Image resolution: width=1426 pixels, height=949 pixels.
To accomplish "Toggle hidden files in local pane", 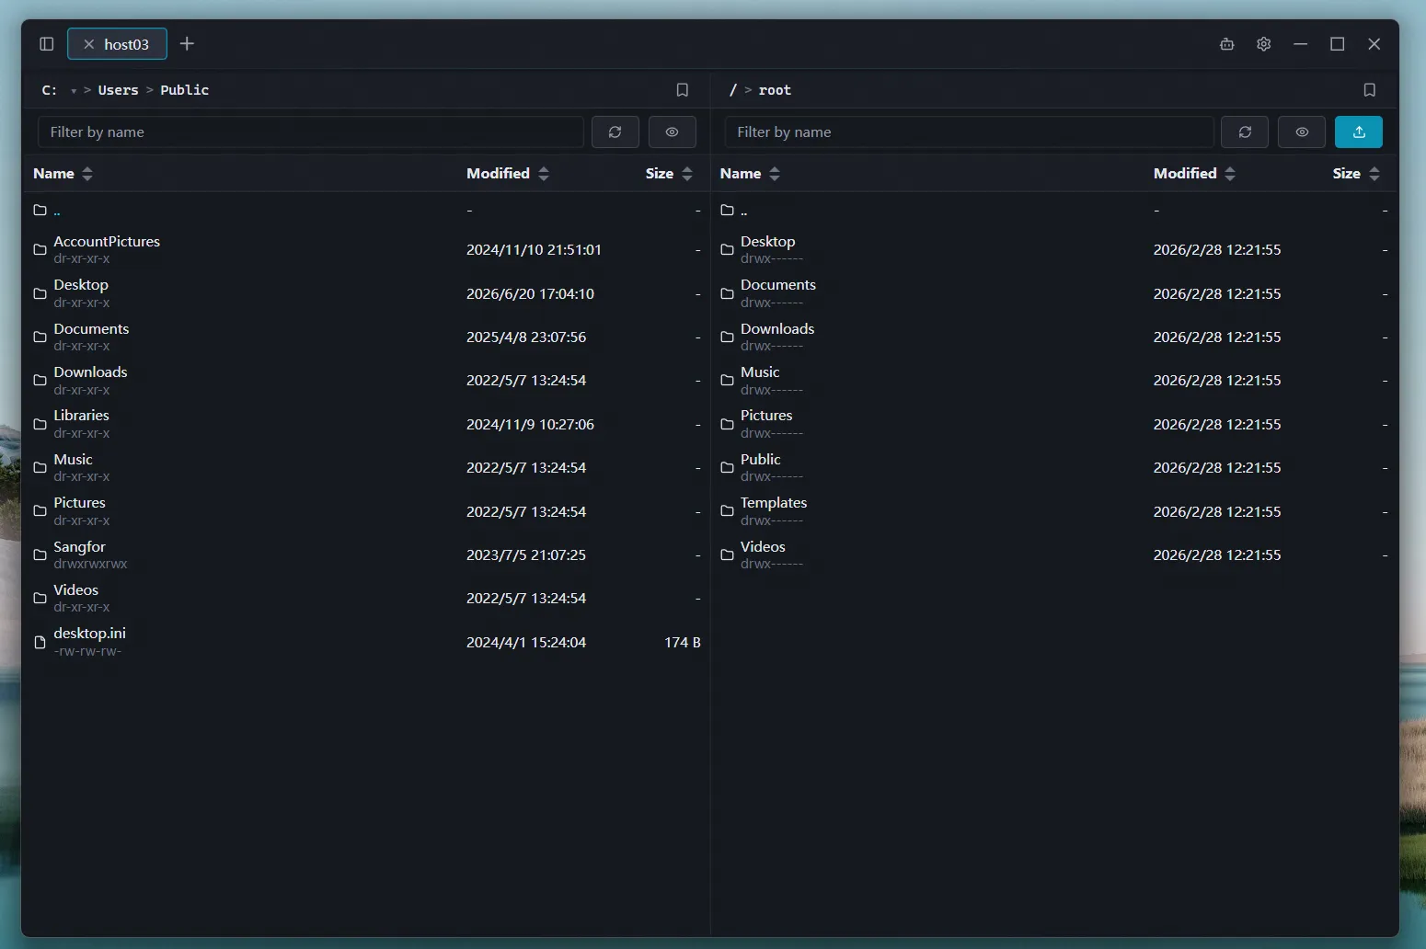I will 673,132.
